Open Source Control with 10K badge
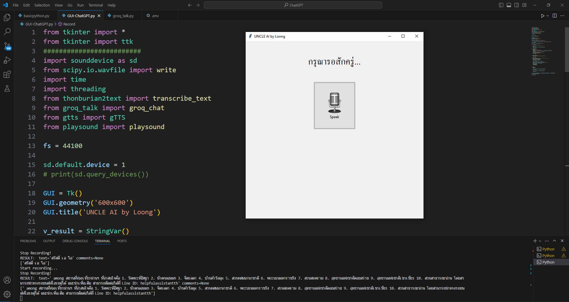 point(7,46)
